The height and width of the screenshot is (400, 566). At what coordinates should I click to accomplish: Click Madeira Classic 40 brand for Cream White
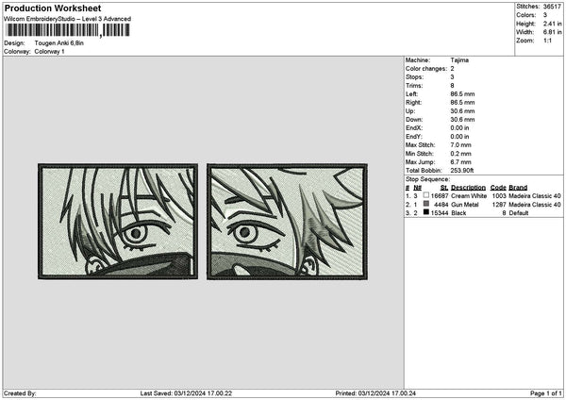click(535, 196)
